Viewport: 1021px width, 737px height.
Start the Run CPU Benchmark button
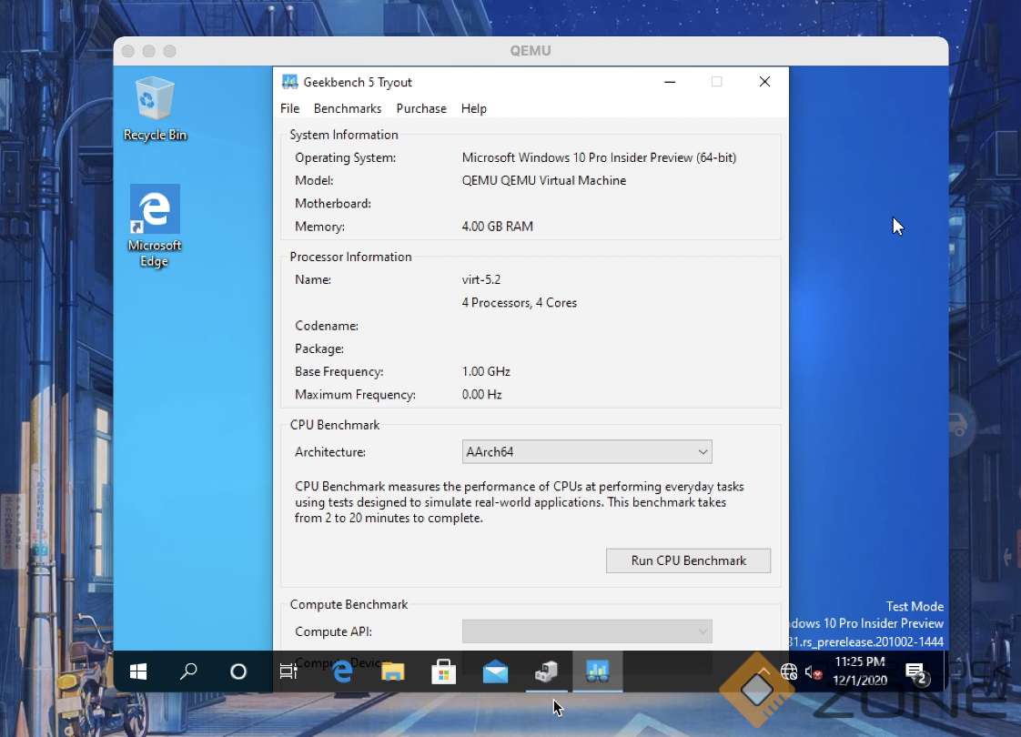click(x=688, y=560)
